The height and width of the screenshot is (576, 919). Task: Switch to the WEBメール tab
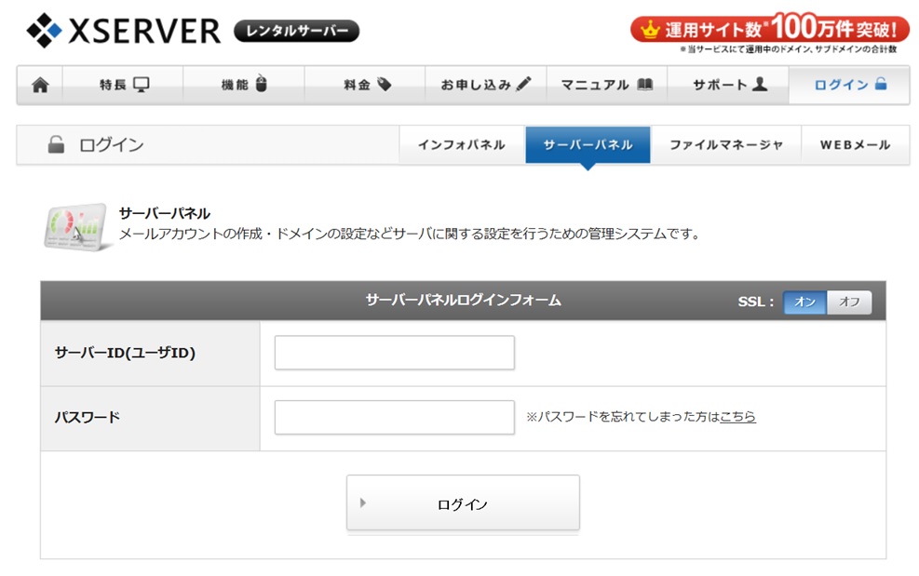click(855, 145)
